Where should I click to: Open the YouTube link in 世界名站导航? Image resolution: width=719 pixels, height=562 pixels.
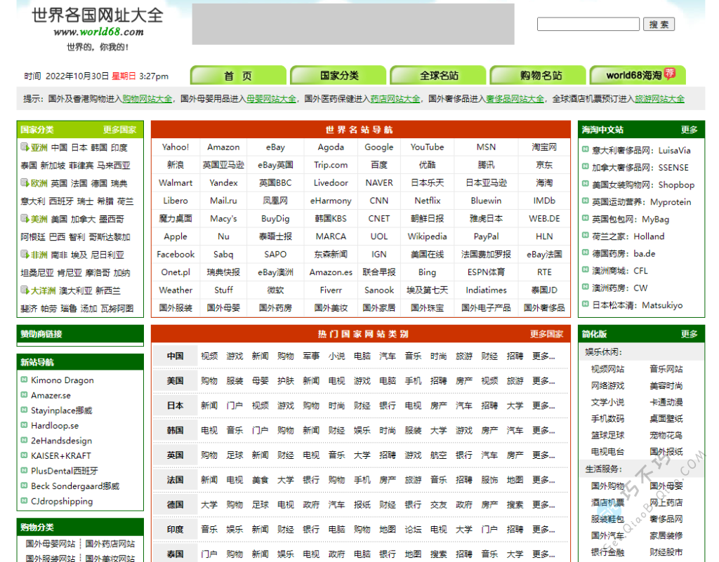(427, 147)
